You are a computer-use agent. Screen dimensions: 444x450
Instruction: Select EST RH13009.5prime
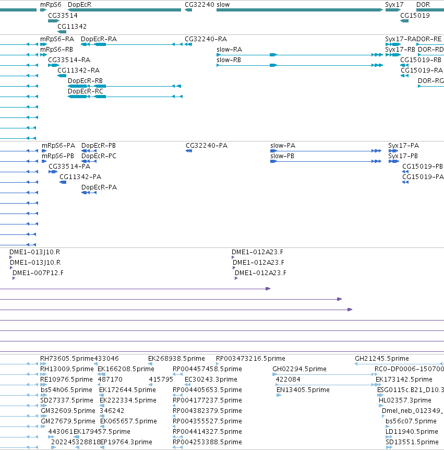pyautogui.click(x=67, y=369)
